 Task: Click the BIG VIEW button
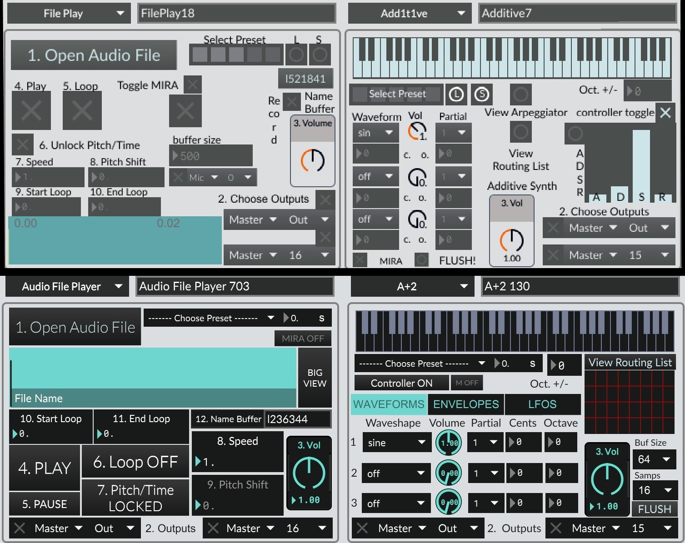(315, 378)
